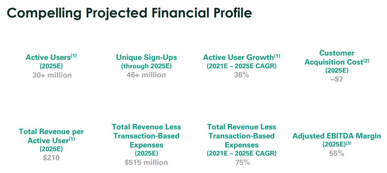This screenshot has height=173, width=387.
Task: Click the "~$7" cost value
Action: point(337,79)
